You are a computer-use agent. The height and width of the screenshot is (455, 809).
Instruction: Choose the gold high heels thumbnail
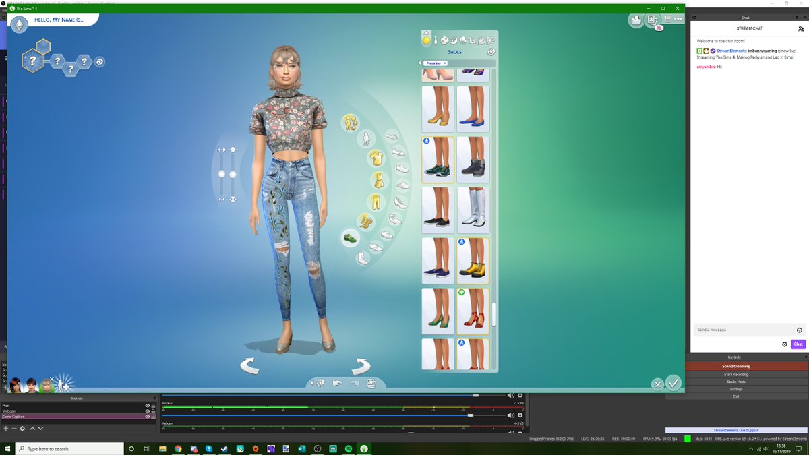[x=438, y=109]
